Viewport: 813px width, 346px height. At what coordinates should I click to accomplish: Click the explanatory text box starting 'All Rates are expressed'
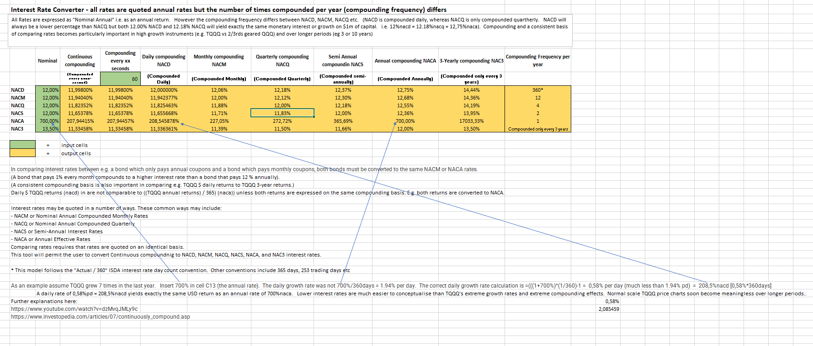click(290, 30)
